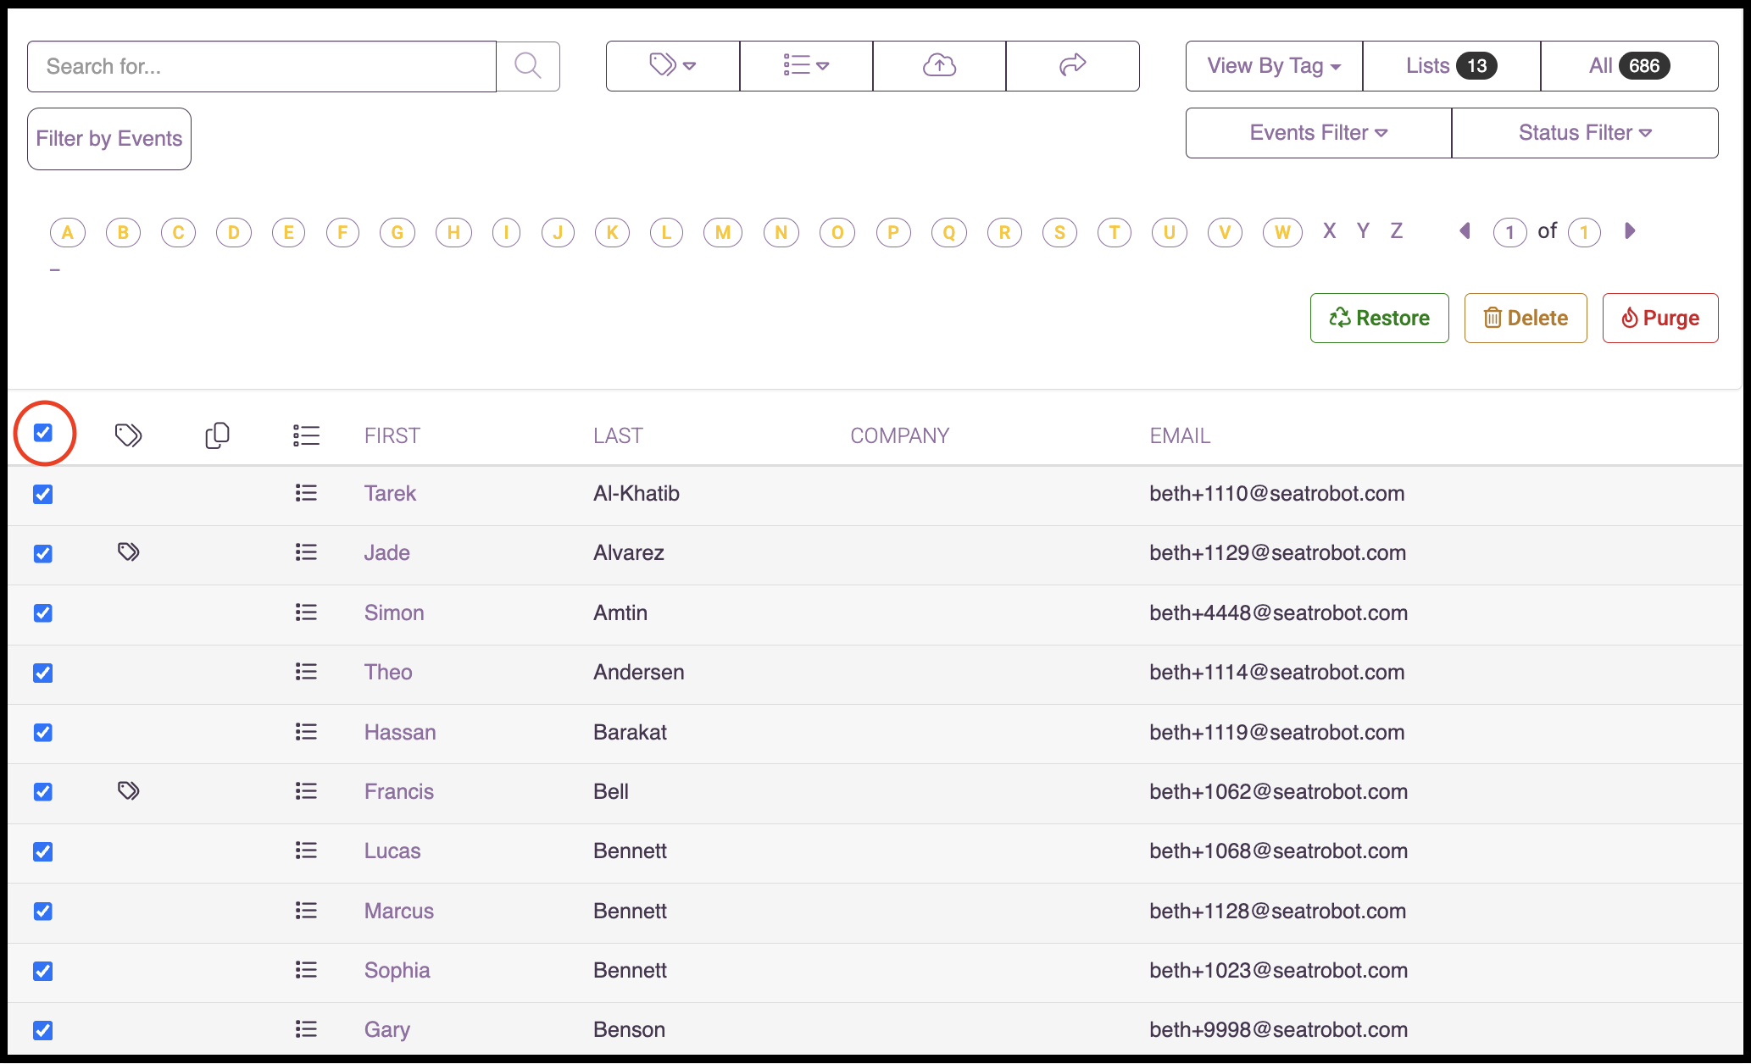Click the Restore button
This screenshot has width=1751, height=1064.
point(1380,319)
